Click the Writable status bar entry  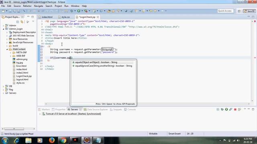point(153,134)
